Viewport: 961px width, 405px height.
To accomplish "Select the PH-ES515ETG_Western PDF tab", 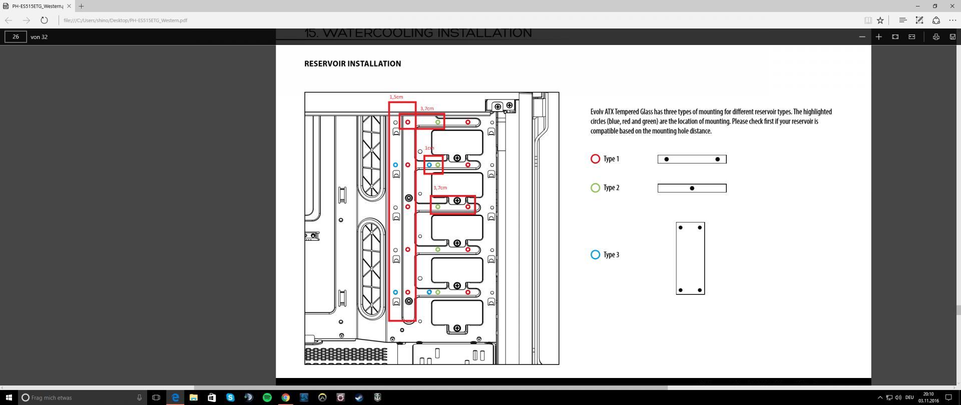I will tap(38, 6).
